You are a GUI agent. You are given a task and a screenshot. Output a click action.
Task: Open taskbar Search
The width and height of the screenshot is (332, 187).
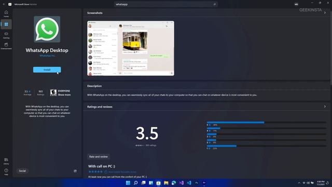click(136, 183)
